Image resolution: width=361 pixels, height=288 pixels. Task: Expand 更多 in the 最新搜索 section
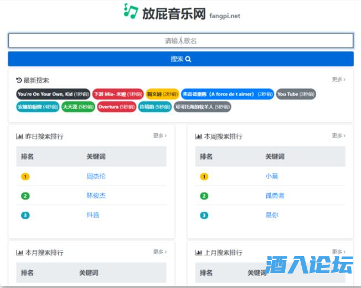point(338,80)
